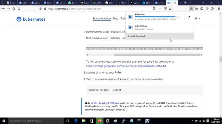Image resolution: width=222 pixels, height=124 pixels.
Task: Switch to the Google Drive SAN tab
Action: pyautogui.click(x=97, y=3)
